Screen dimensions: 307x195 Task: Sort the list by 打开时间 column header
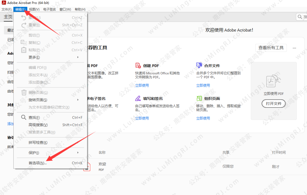point(279,153)
